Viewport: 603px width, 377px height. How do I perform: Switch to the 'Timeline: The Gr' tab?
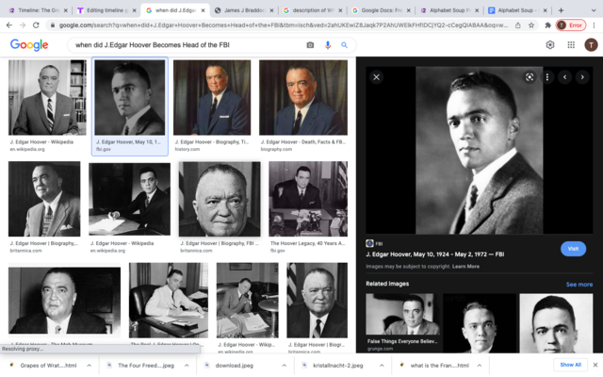pyautogui.click(x=37, y=10)
